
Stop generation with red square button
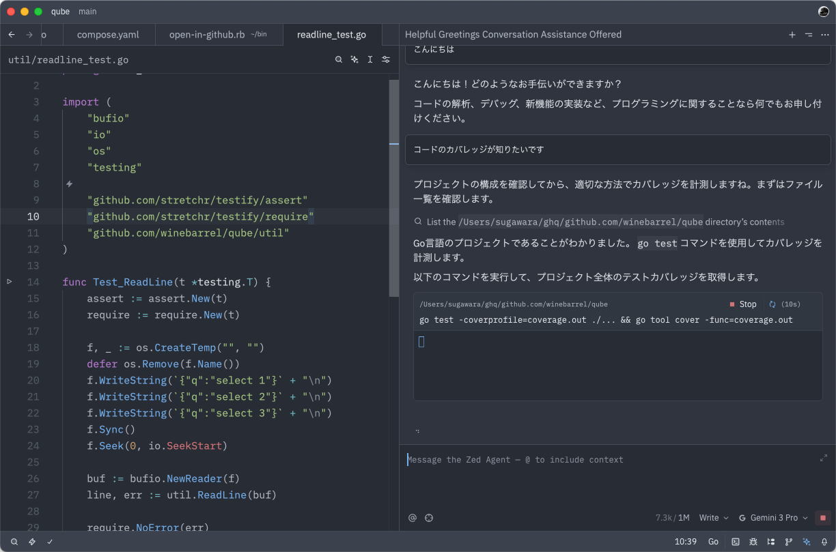point(823,518)
